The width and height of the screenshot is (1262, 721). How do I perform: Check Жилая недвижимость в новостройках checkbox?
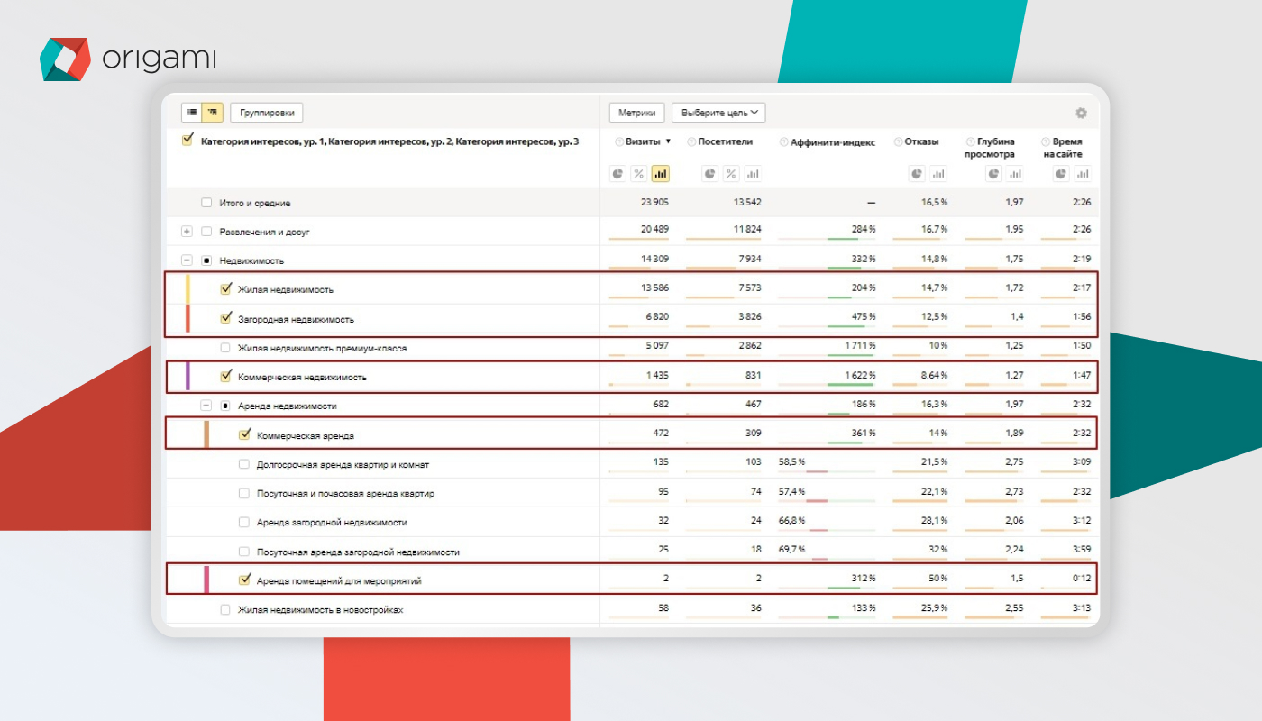coord(225,609)
